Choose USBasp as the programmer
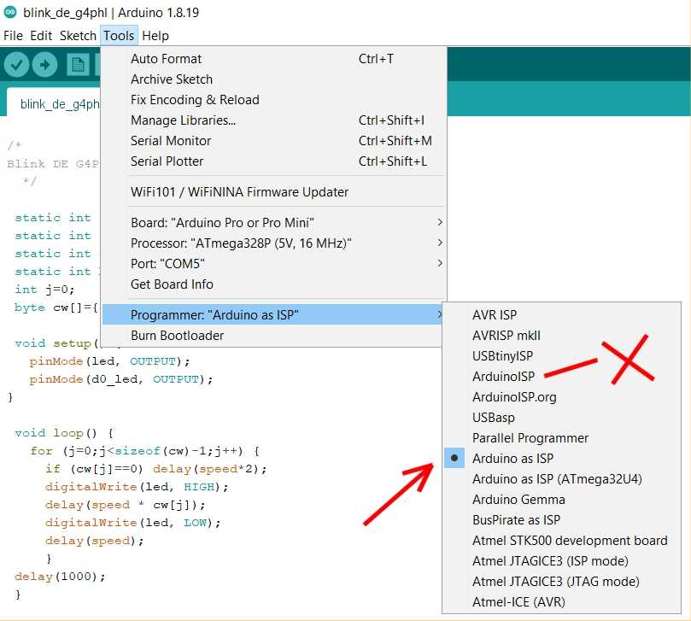The width and height of the screenshot is (691, 621). pyautogui.click(x=493, y=418)
